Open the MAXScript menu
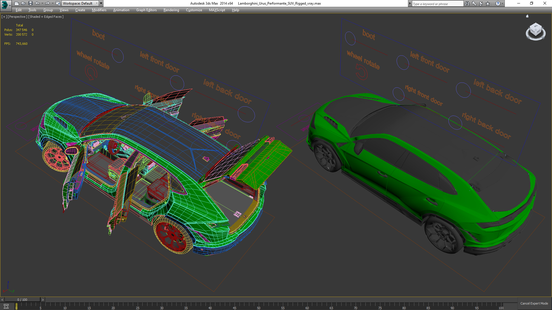Viewport: 552px width, 310px height. pos(217,10)
